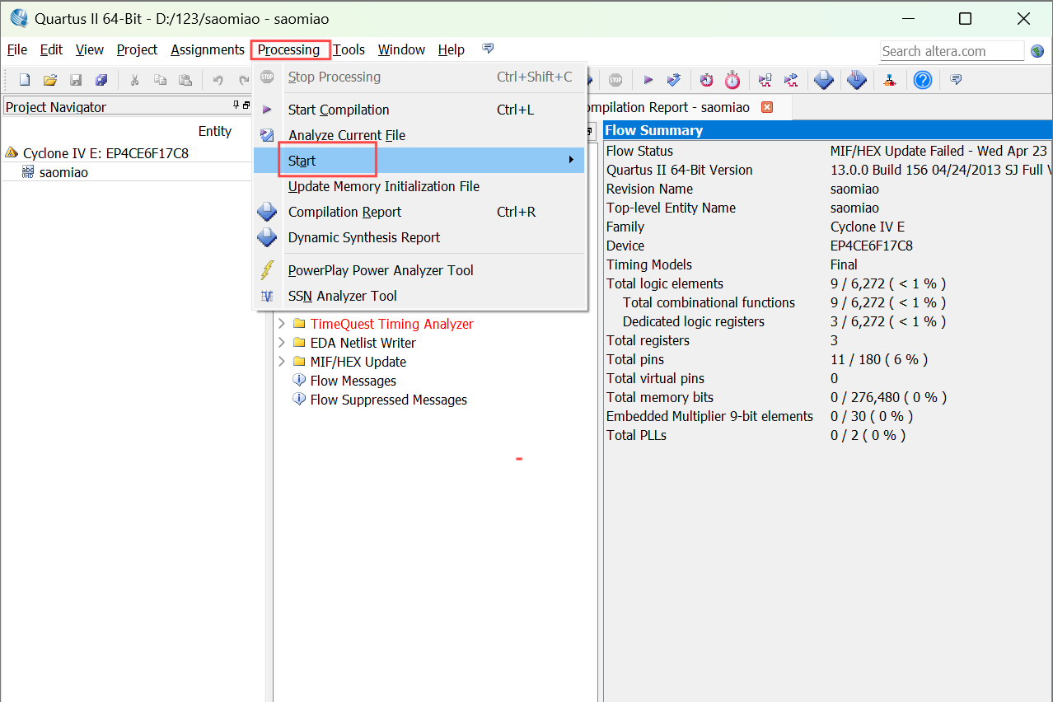Pin the Project Navigator panel

pos(236,105)
